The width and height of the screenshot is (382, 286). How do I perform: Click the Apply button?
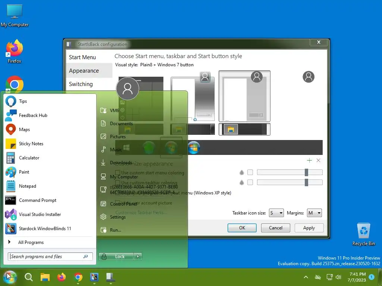pos(309,228)
